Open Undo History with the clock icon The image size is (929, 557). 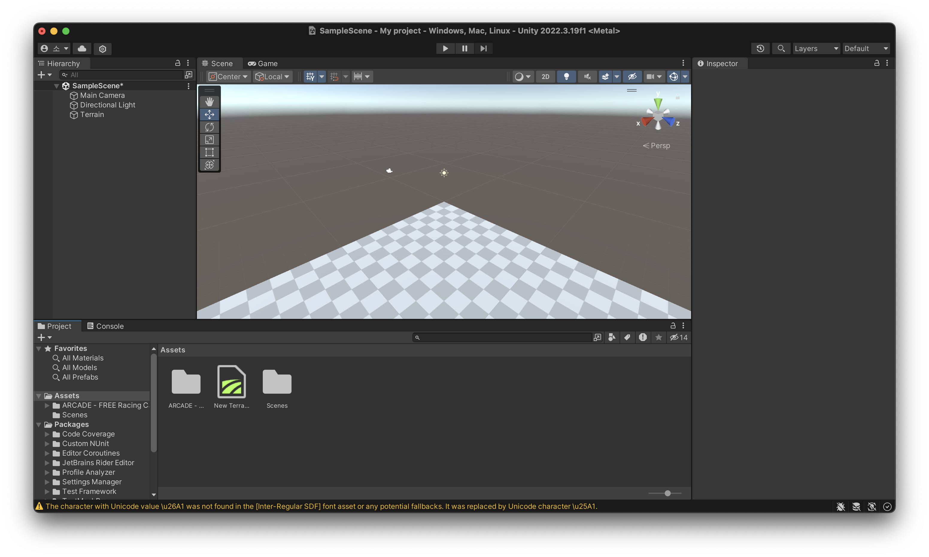coord(760,48)
